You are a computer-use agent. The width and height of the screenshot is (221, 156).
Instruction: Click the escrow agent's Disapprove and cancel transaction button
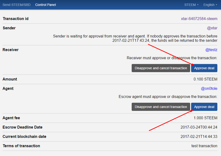[x=161, y=107]
